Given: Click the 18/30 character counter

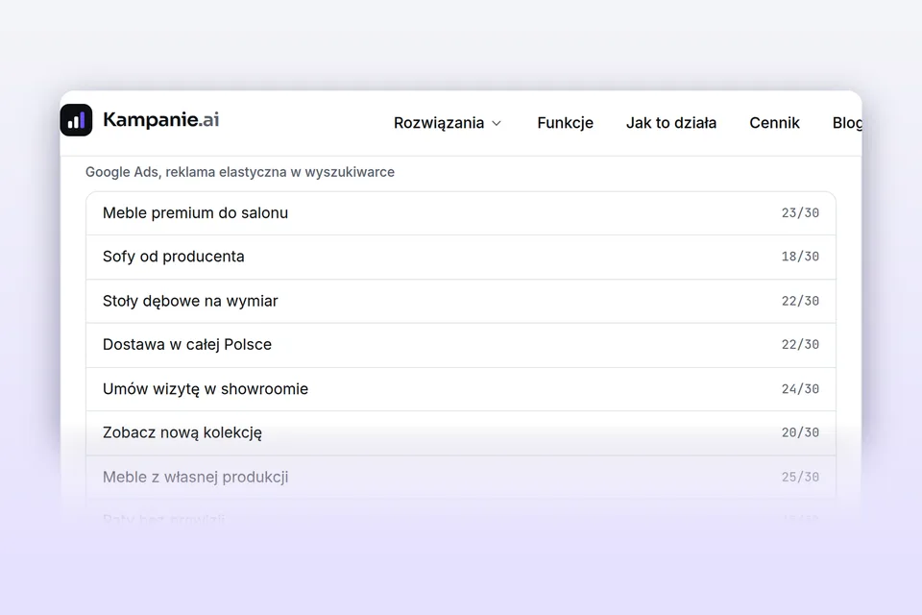Looking at the screenshot, I should point(800,257).
